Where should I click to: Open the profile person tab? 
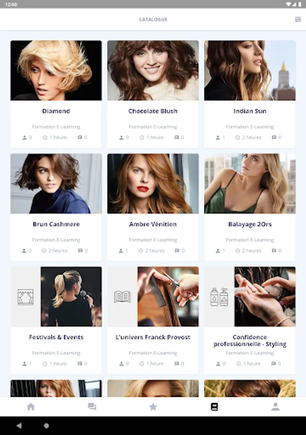(x=275, y=406)
